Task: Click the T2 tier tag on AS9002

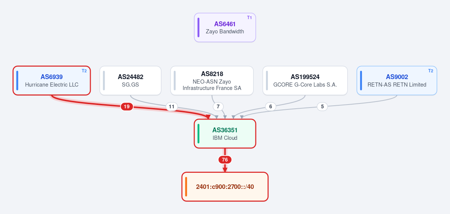Action: coord(430,71)
